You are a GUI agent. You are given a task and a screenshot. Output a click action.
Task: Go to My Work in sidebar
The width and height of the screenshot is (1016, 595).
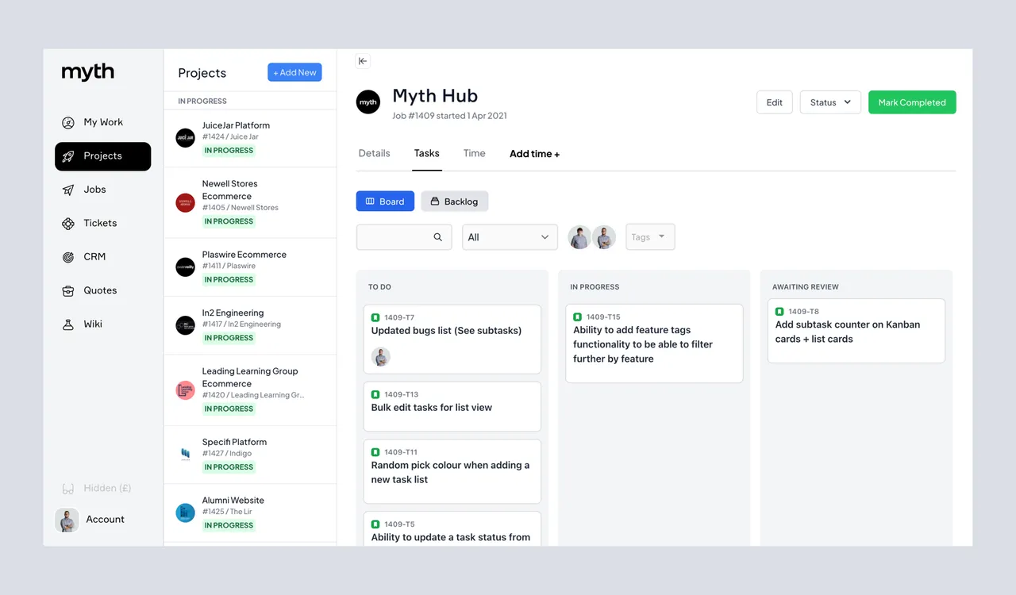click(102, 122)
